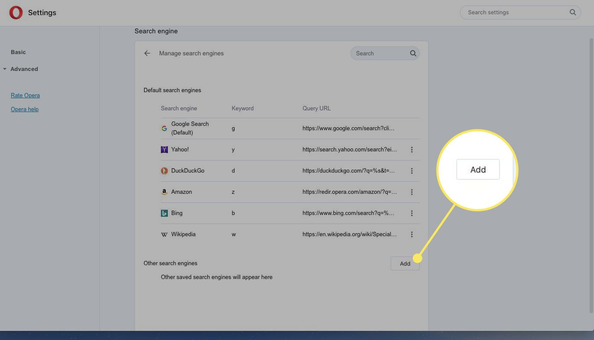
Task: Focus the search engines Search field
Action: coord(385,53)
